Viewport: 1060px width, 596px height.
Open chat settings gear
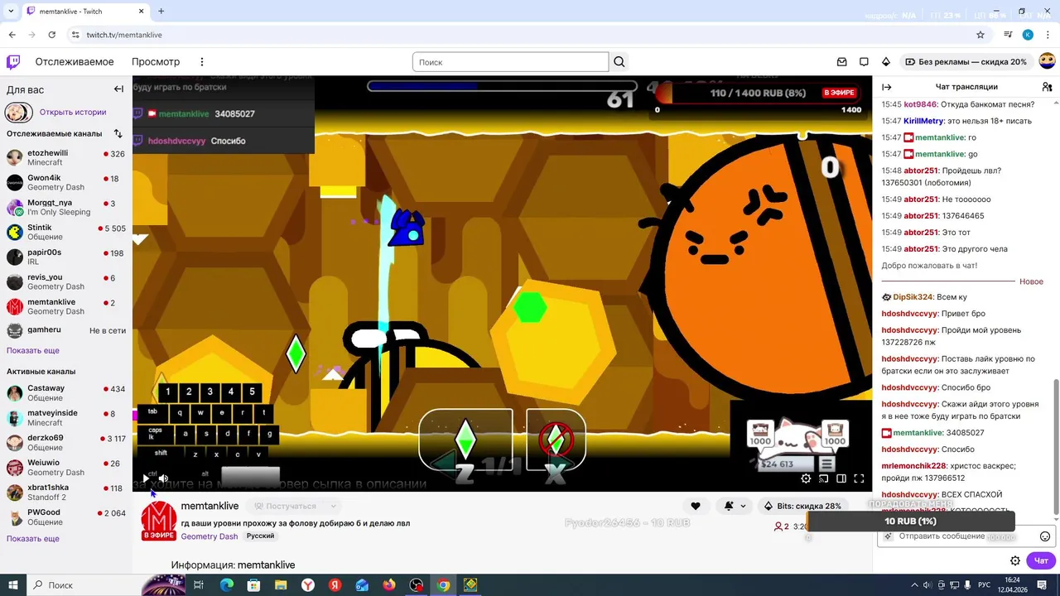(x=1015, y=560)
